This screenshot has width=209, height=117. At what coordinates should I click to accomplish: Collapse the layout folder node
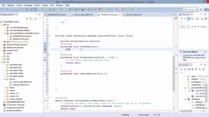coord(5,79)
